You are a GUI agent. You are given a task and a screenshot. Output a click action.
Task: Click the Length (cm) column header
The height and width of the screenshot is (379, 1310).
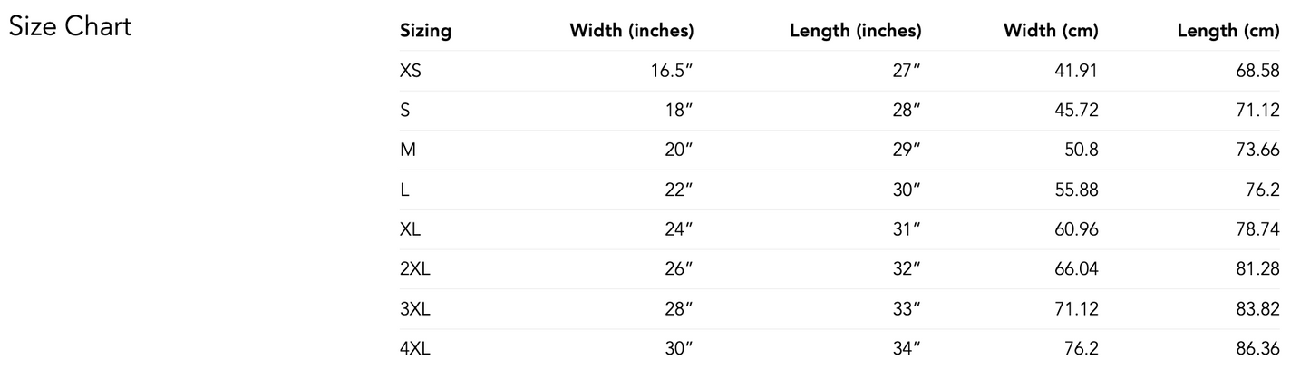pyautogui.click(x=1228, y=31)
